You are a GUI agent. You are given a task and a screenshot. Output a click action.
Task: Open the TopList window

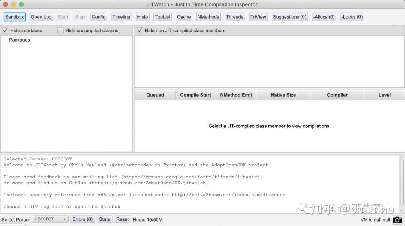pos(162,17)
